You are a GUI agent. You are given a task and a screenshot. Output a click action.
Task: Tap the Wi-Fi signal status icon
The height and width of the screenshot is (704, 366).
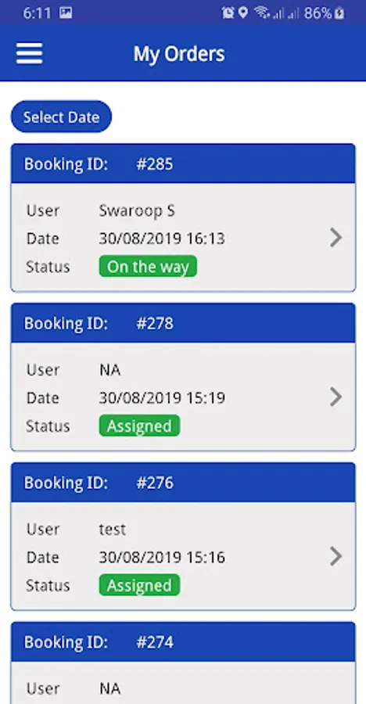point(262,13)
